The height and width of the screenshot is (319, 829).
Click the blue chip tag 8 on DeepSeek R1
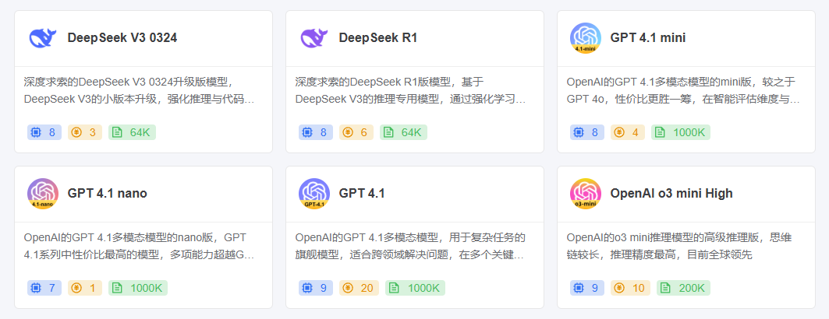click(x=316, y=132)
